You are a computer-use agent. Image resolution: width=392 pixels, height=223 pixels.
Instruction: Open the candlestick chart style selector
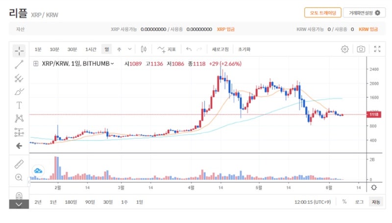tap(144, 49)
